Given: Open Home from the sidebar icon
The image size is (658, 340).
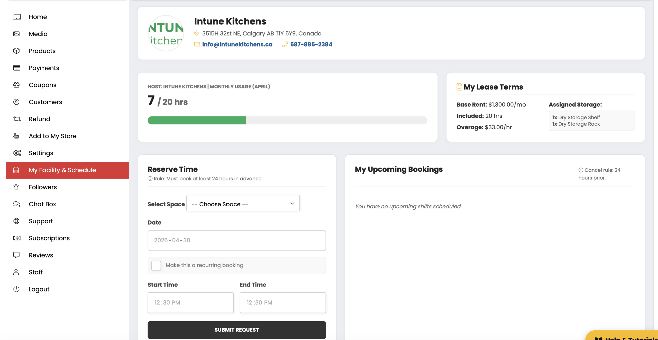Looking at the screenshot, I should 17,17.
